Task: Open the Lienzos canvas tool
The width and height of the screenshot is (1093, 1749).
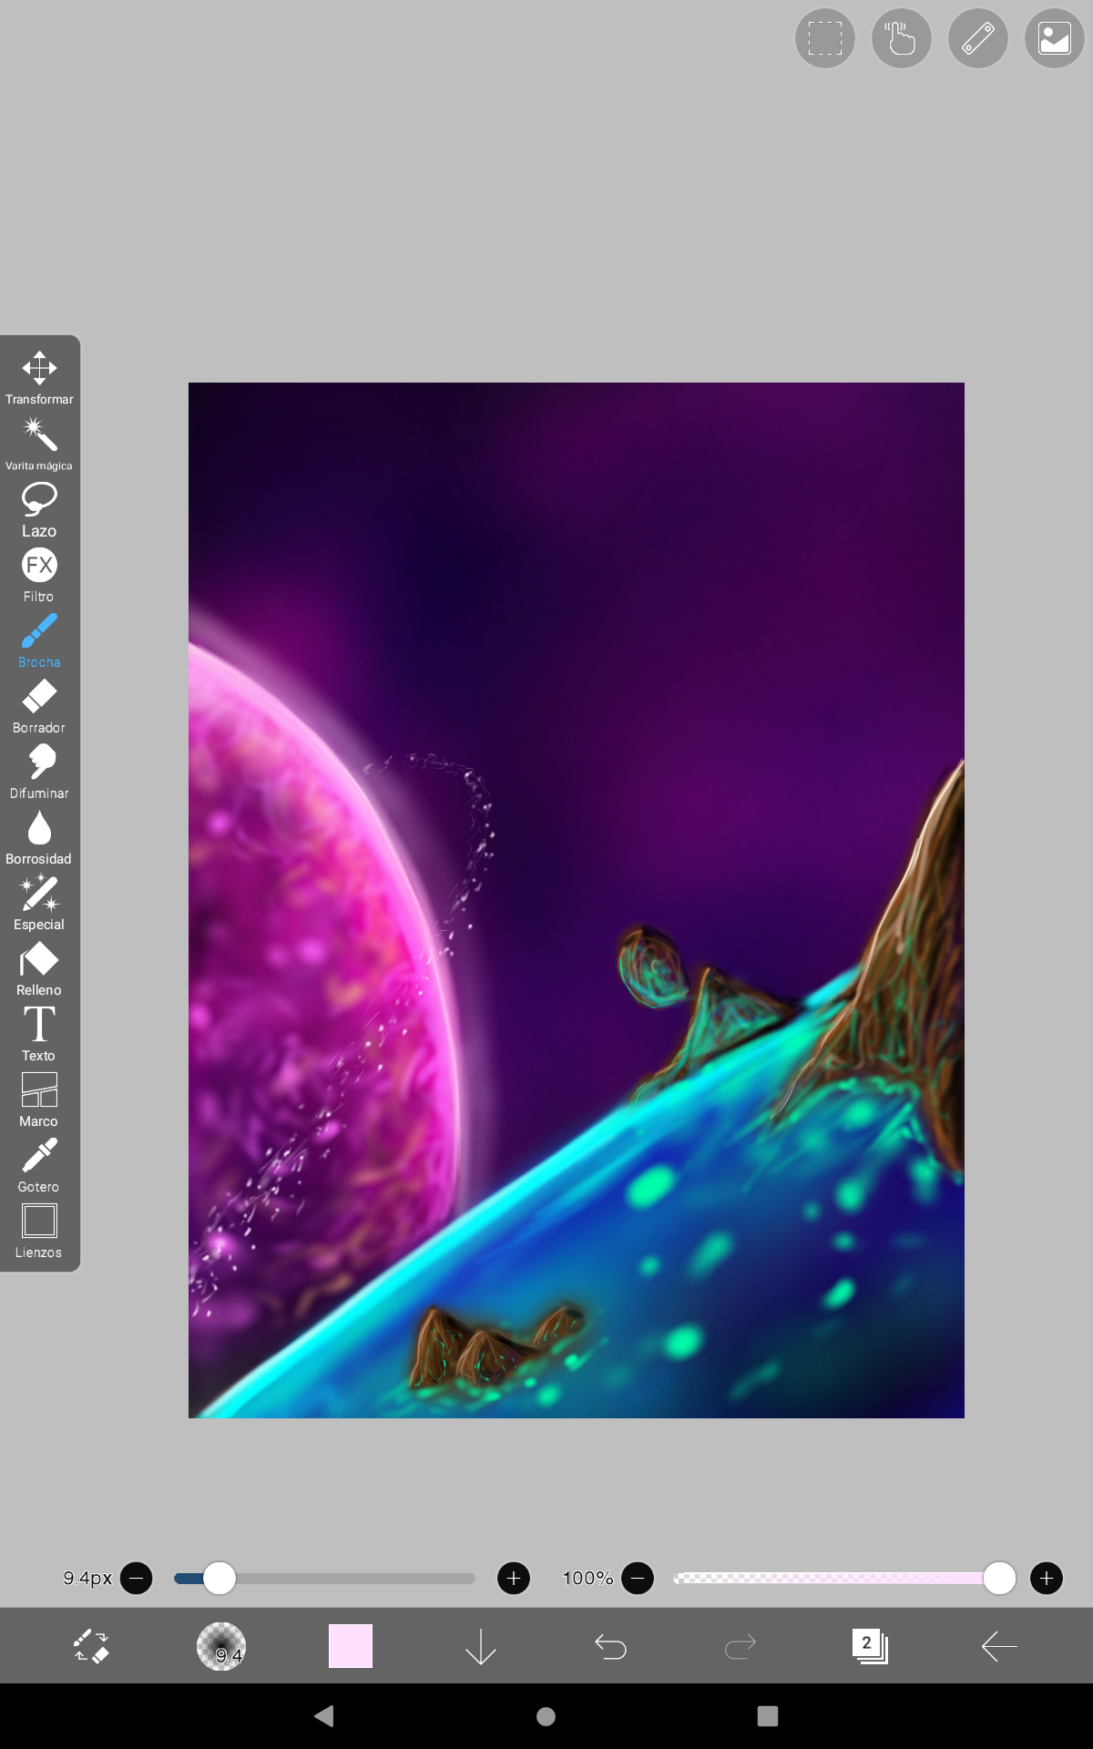Action: [39, 1231]
